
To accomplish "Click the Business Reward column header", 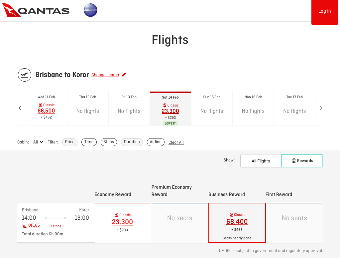I will [227, 194].
